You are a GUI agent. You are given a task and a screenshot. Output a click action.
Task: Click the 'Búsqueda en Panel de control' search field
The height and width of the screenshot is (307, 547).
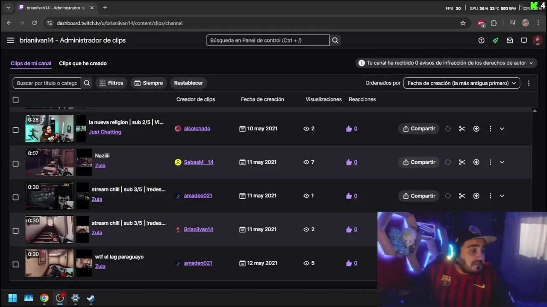[268, 41]
